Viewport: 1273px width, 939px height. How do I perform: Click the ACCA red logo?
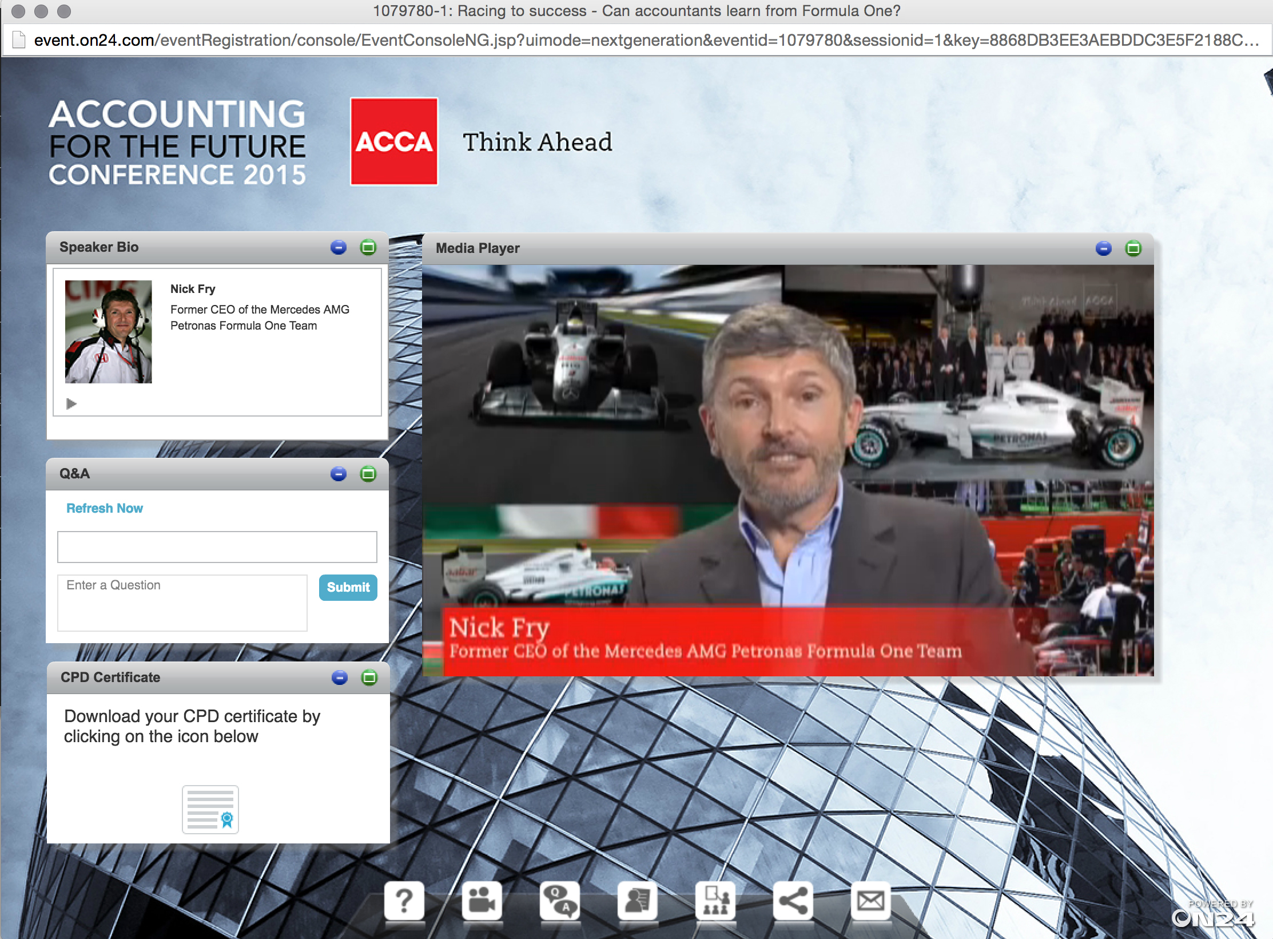(394, 141)
